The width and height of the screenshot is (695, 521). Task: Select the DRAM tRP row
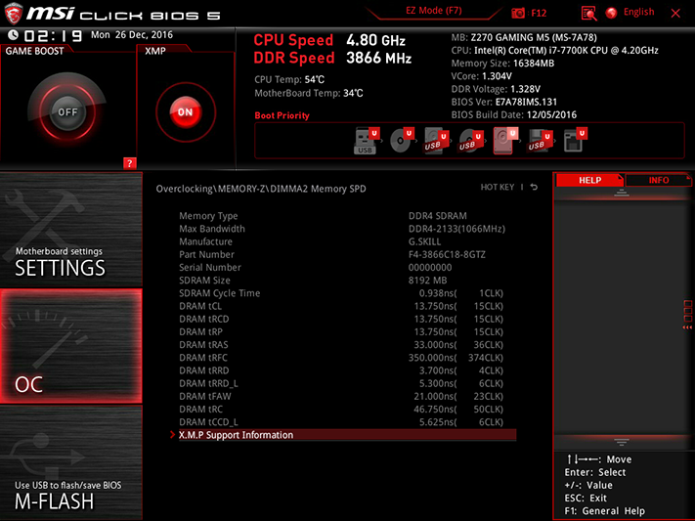click(343, 331)
